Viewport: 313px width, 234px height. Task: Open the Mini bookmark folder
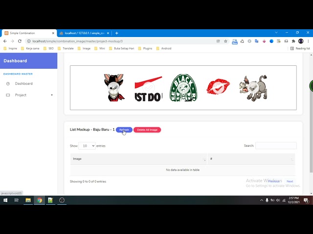click(100, 48)
